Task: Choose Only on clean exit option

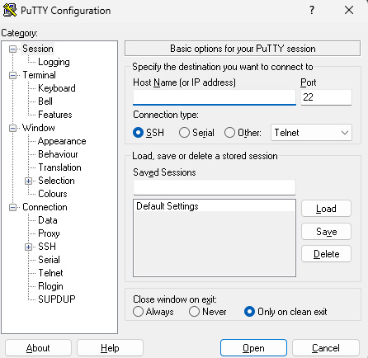Action: tap(249, 312)
